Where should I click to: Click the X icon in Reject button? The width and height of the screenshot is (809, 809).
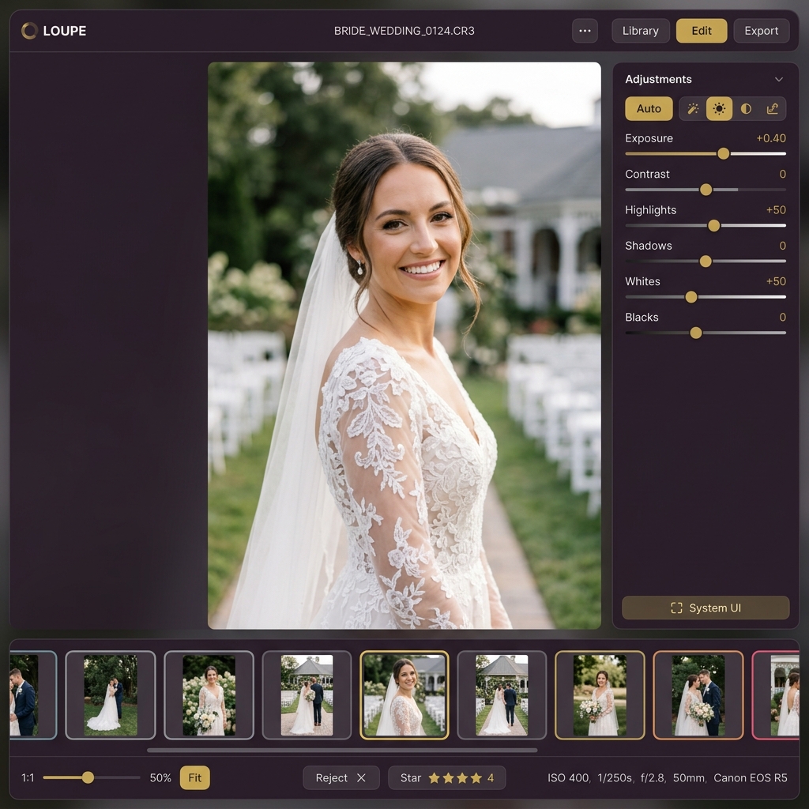click(361, 777)
